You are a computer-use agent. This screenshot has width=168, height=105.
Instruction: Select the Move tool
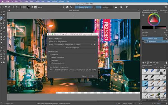pos(4,31)
